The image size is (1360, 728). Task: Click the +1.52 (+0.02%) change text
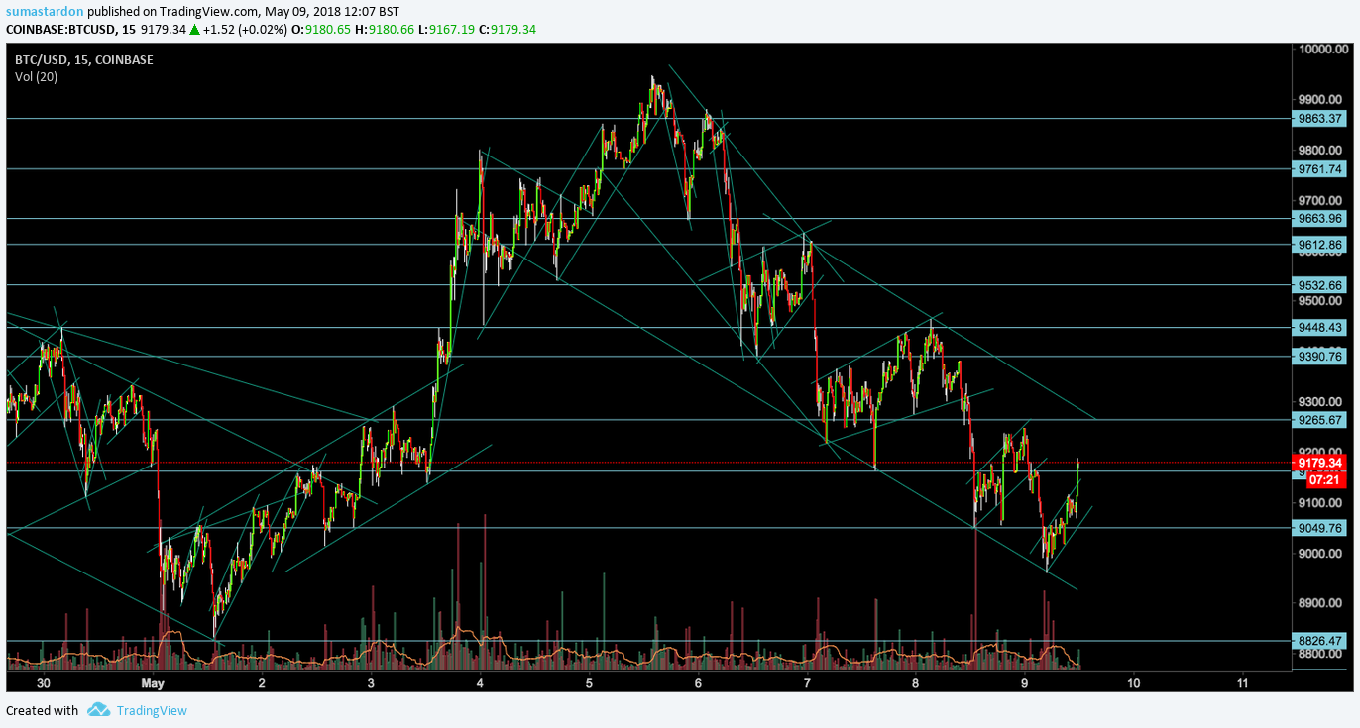(245, 30)
